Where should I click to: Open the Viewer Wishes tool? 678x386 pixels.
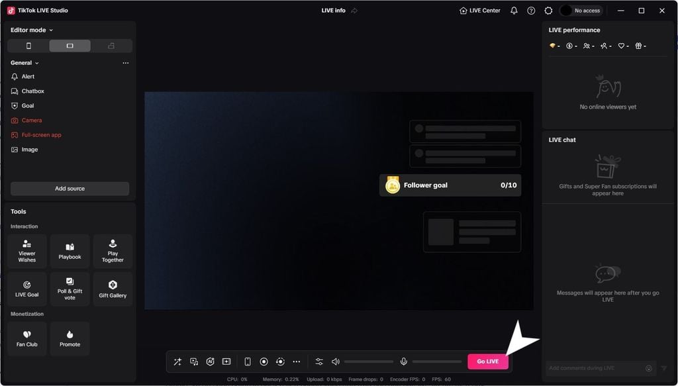26,251
